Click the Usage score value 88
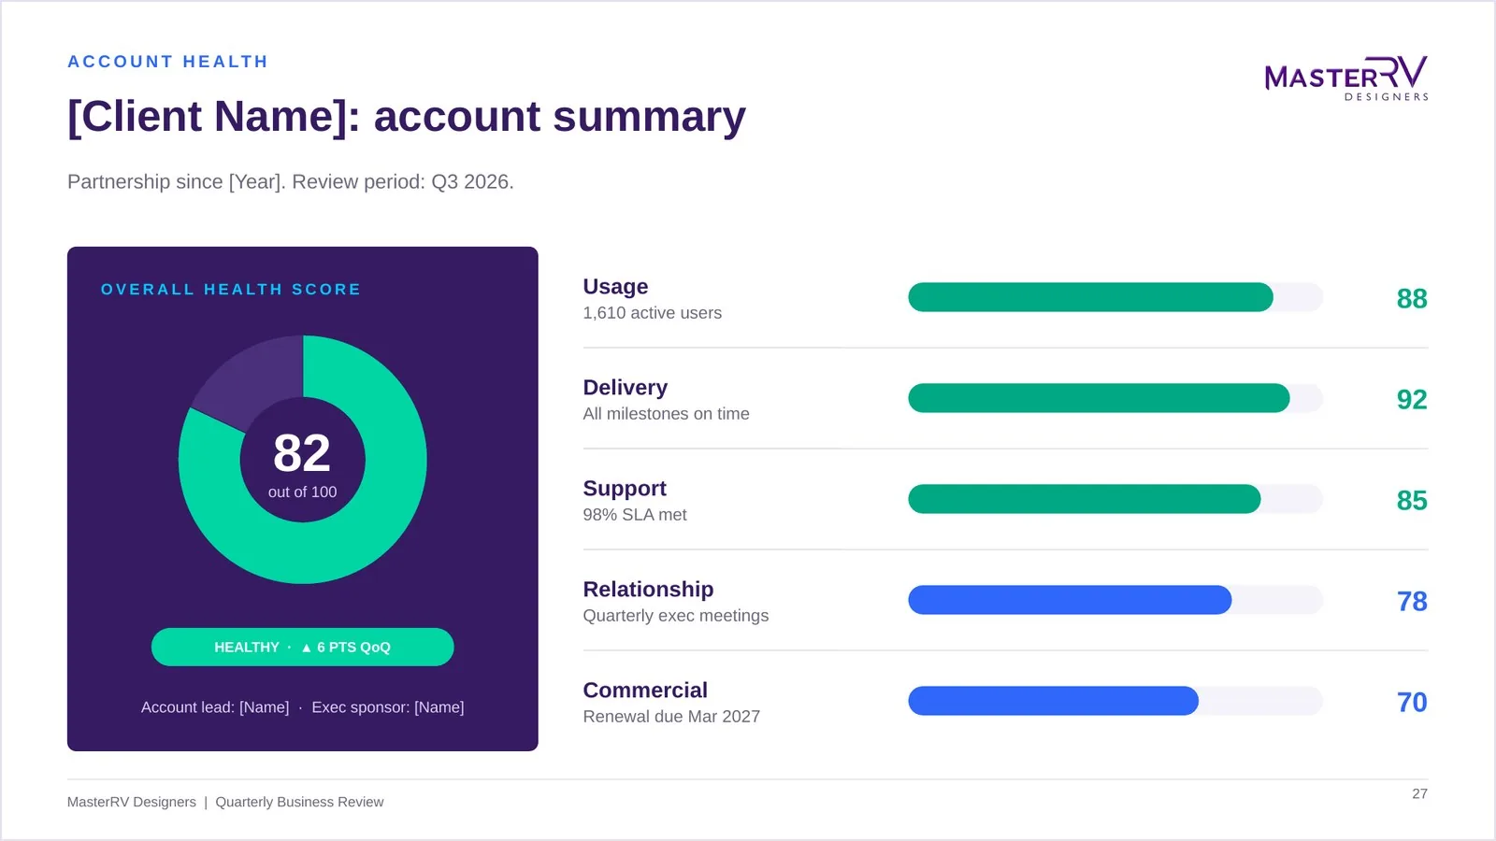 click(x=1412, y=298)
